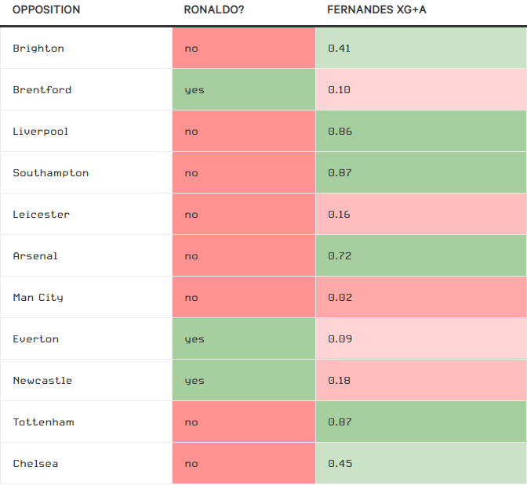This screenshot has width=527, height=485.
Task: Click the Southampton row name
Action: click(x=51, y=173)
